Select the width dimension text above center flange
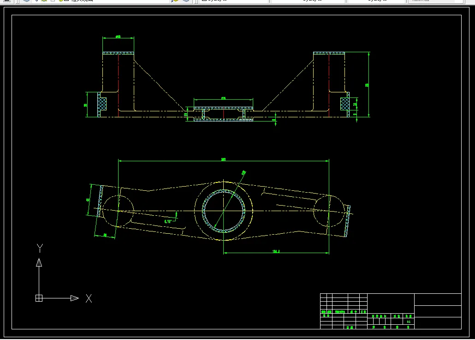This screenshot has width=475, height=340. pos(223,98)
